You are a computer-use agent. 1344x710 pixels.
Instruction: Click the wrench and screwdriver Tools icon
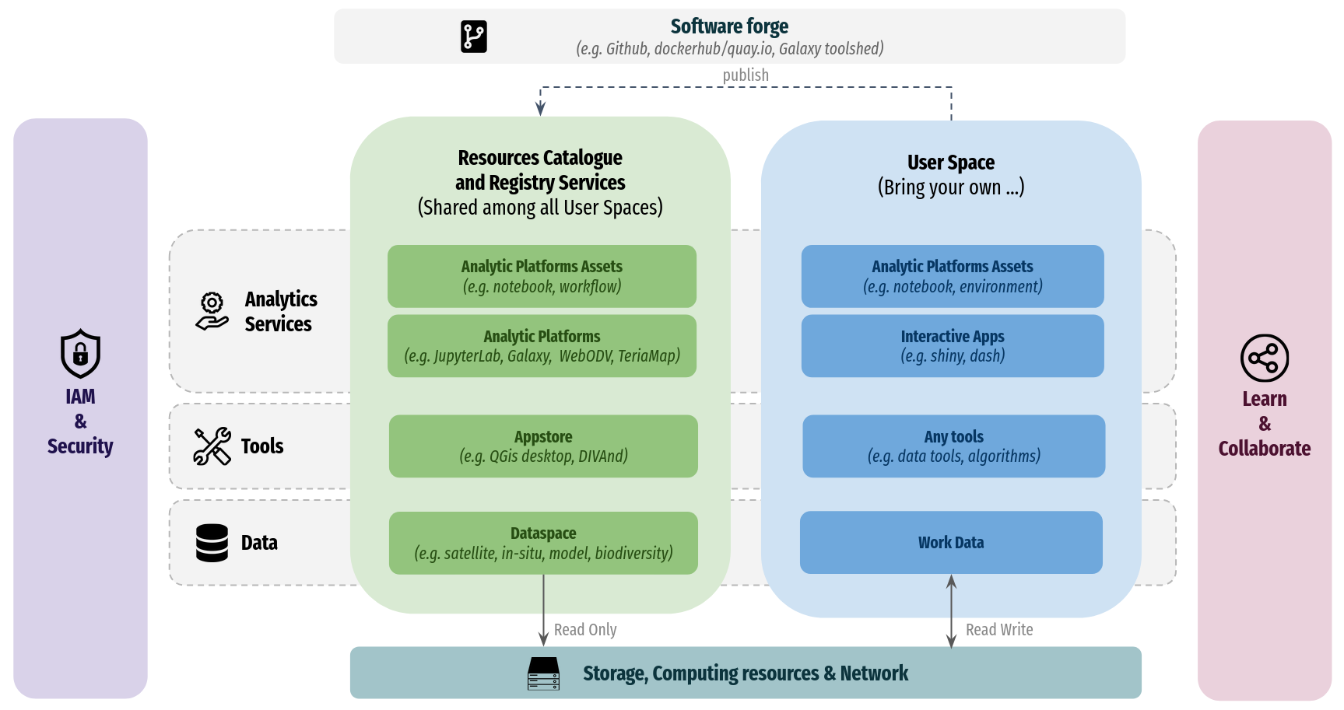coord(212,446)
